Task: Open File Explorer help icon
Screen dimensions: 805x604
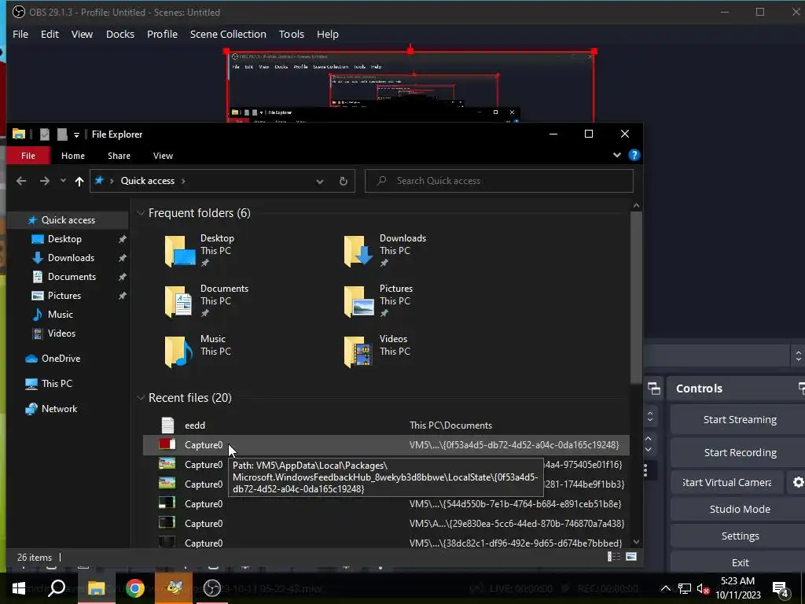Action: 634,155
